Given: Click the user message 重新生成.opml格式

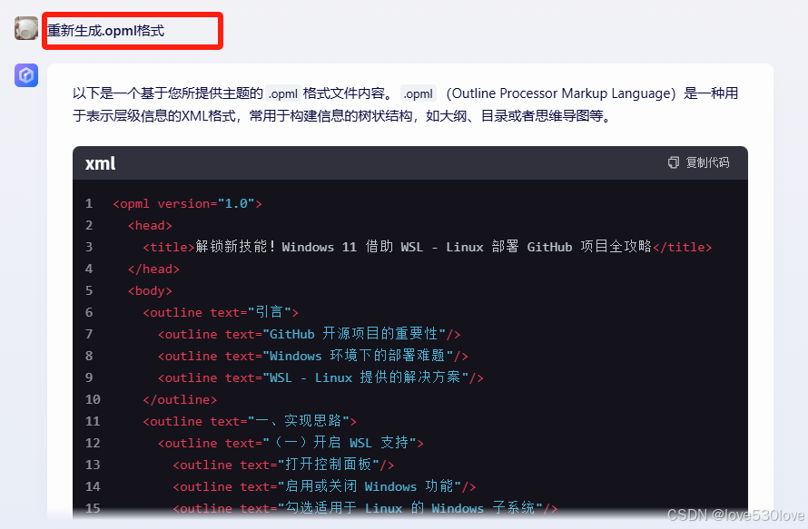Looking at the screenshot, I should click(105, 31).
